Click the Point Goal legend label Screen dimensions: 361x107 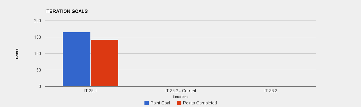(x=160, y=103)
